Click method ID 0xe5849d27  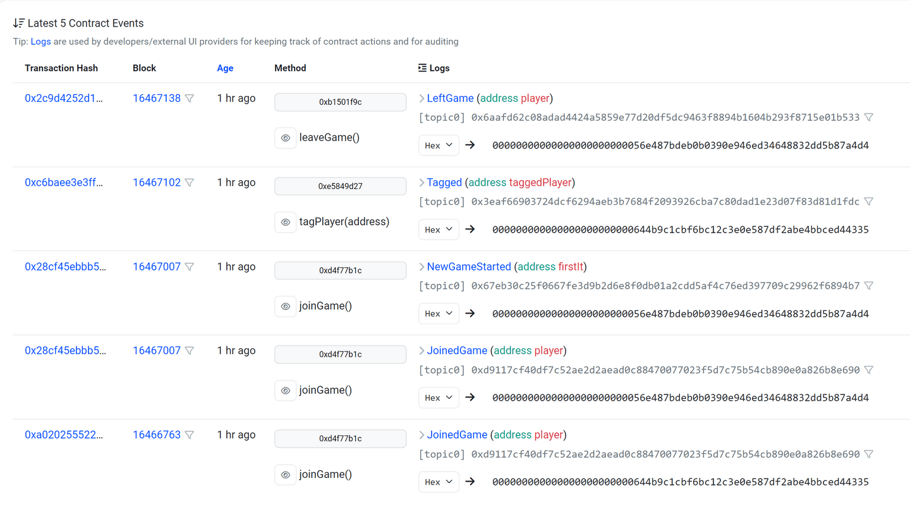coord(341,186)
